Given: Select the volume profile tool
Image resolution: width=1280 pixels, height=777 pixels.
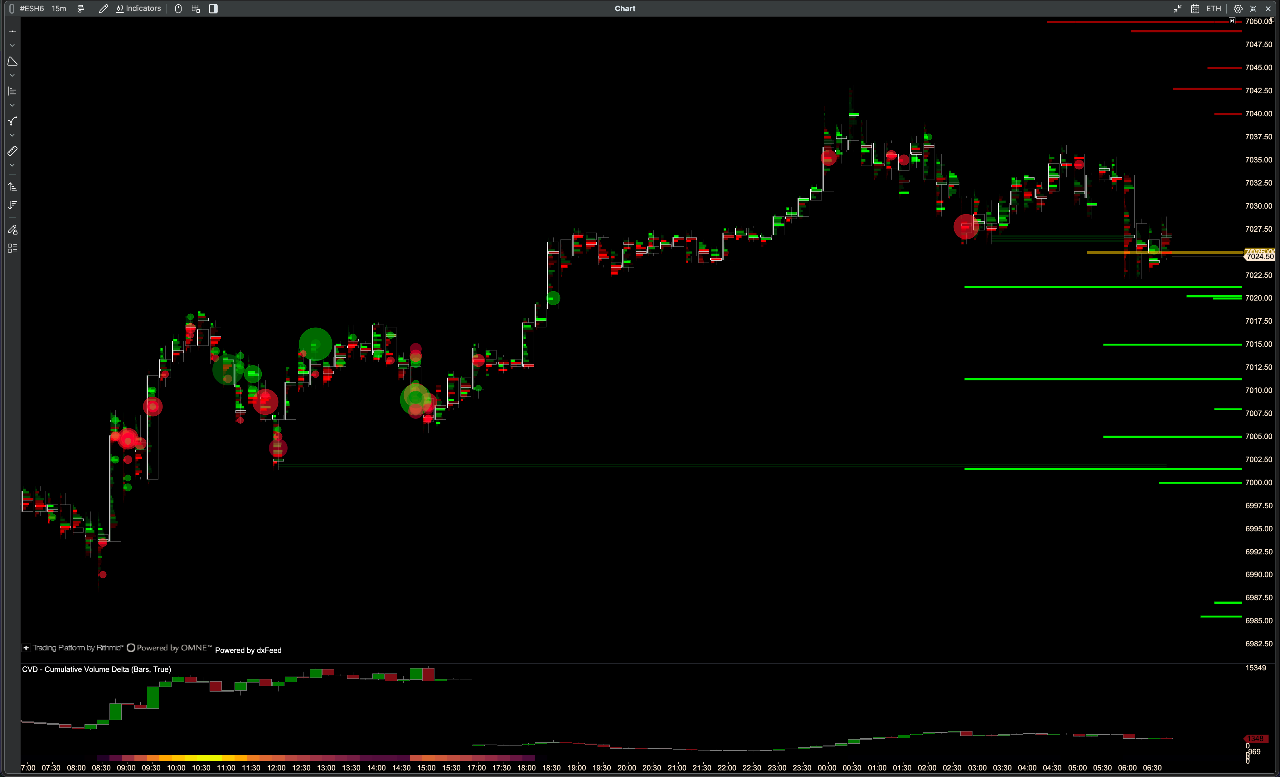Looking at the screenshot, I should coord(12,91).
